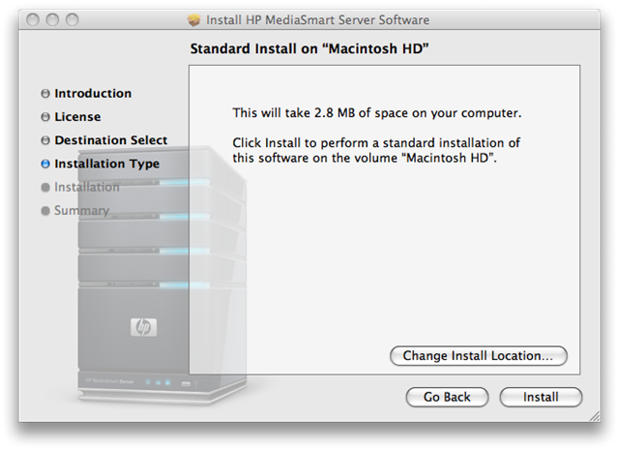Click the bullet icon beside Introduction

[45, 94]
